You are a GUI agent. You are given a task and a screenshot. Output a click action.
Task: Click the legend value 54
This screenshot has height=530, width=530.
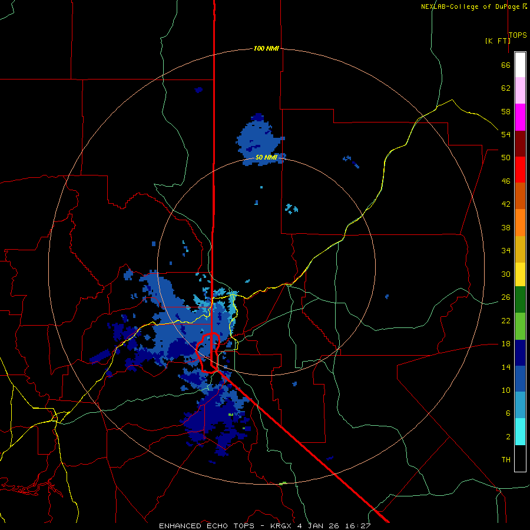[x=506, y=134]
